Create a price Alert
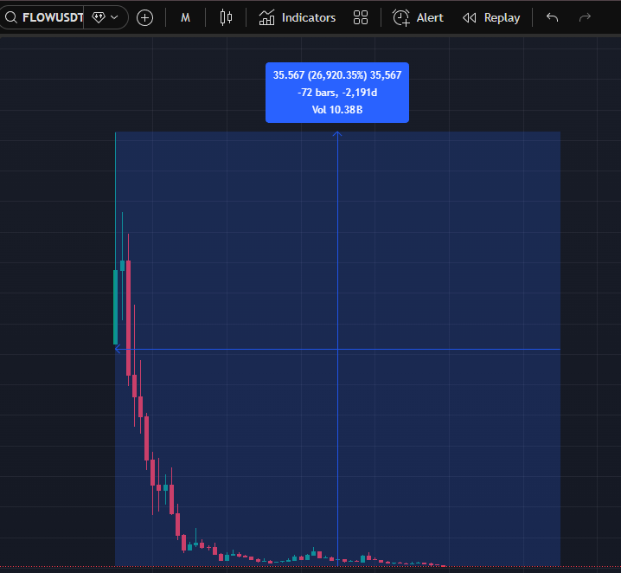This screenshot has width=621, height=573. [418, 18]
